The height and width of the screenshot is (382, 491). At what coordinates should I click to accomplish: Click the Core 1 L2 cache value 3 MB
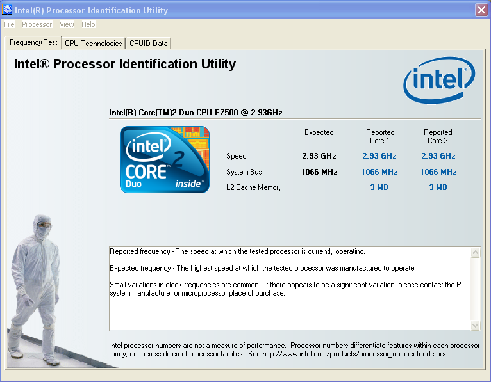coord(379,187)
